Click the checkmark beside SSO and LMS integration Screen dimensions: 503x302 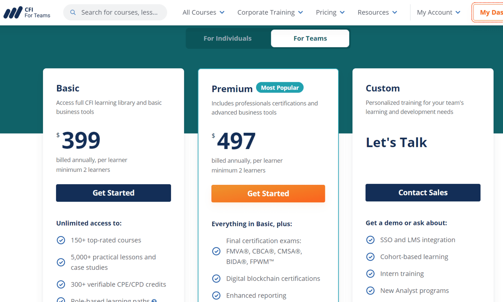(x=371, y=240)
